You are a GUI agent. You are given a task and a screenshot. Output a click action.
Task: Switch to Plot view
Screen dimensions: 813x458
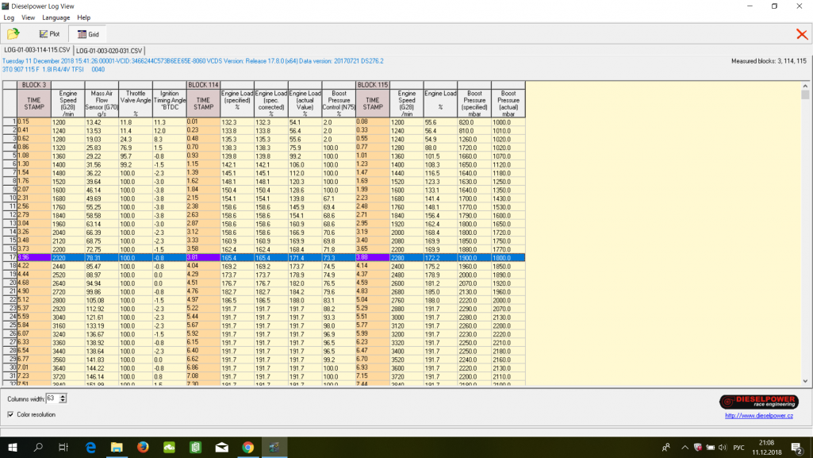point(49,34)
